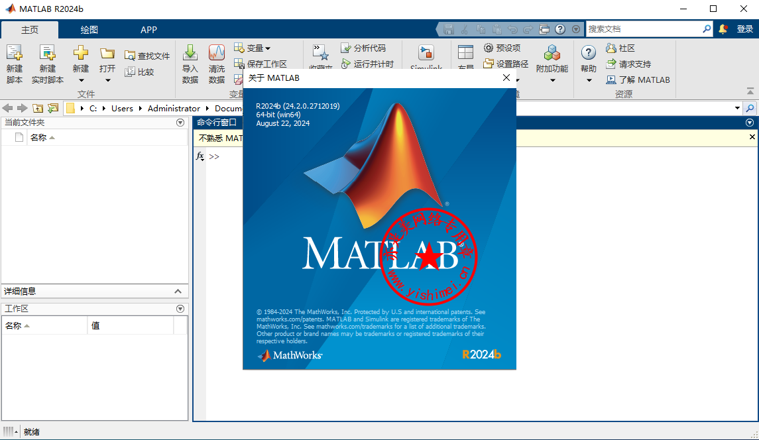Open Community (社区)
This screenshot has width=759, height=440.
coord(620,48)
